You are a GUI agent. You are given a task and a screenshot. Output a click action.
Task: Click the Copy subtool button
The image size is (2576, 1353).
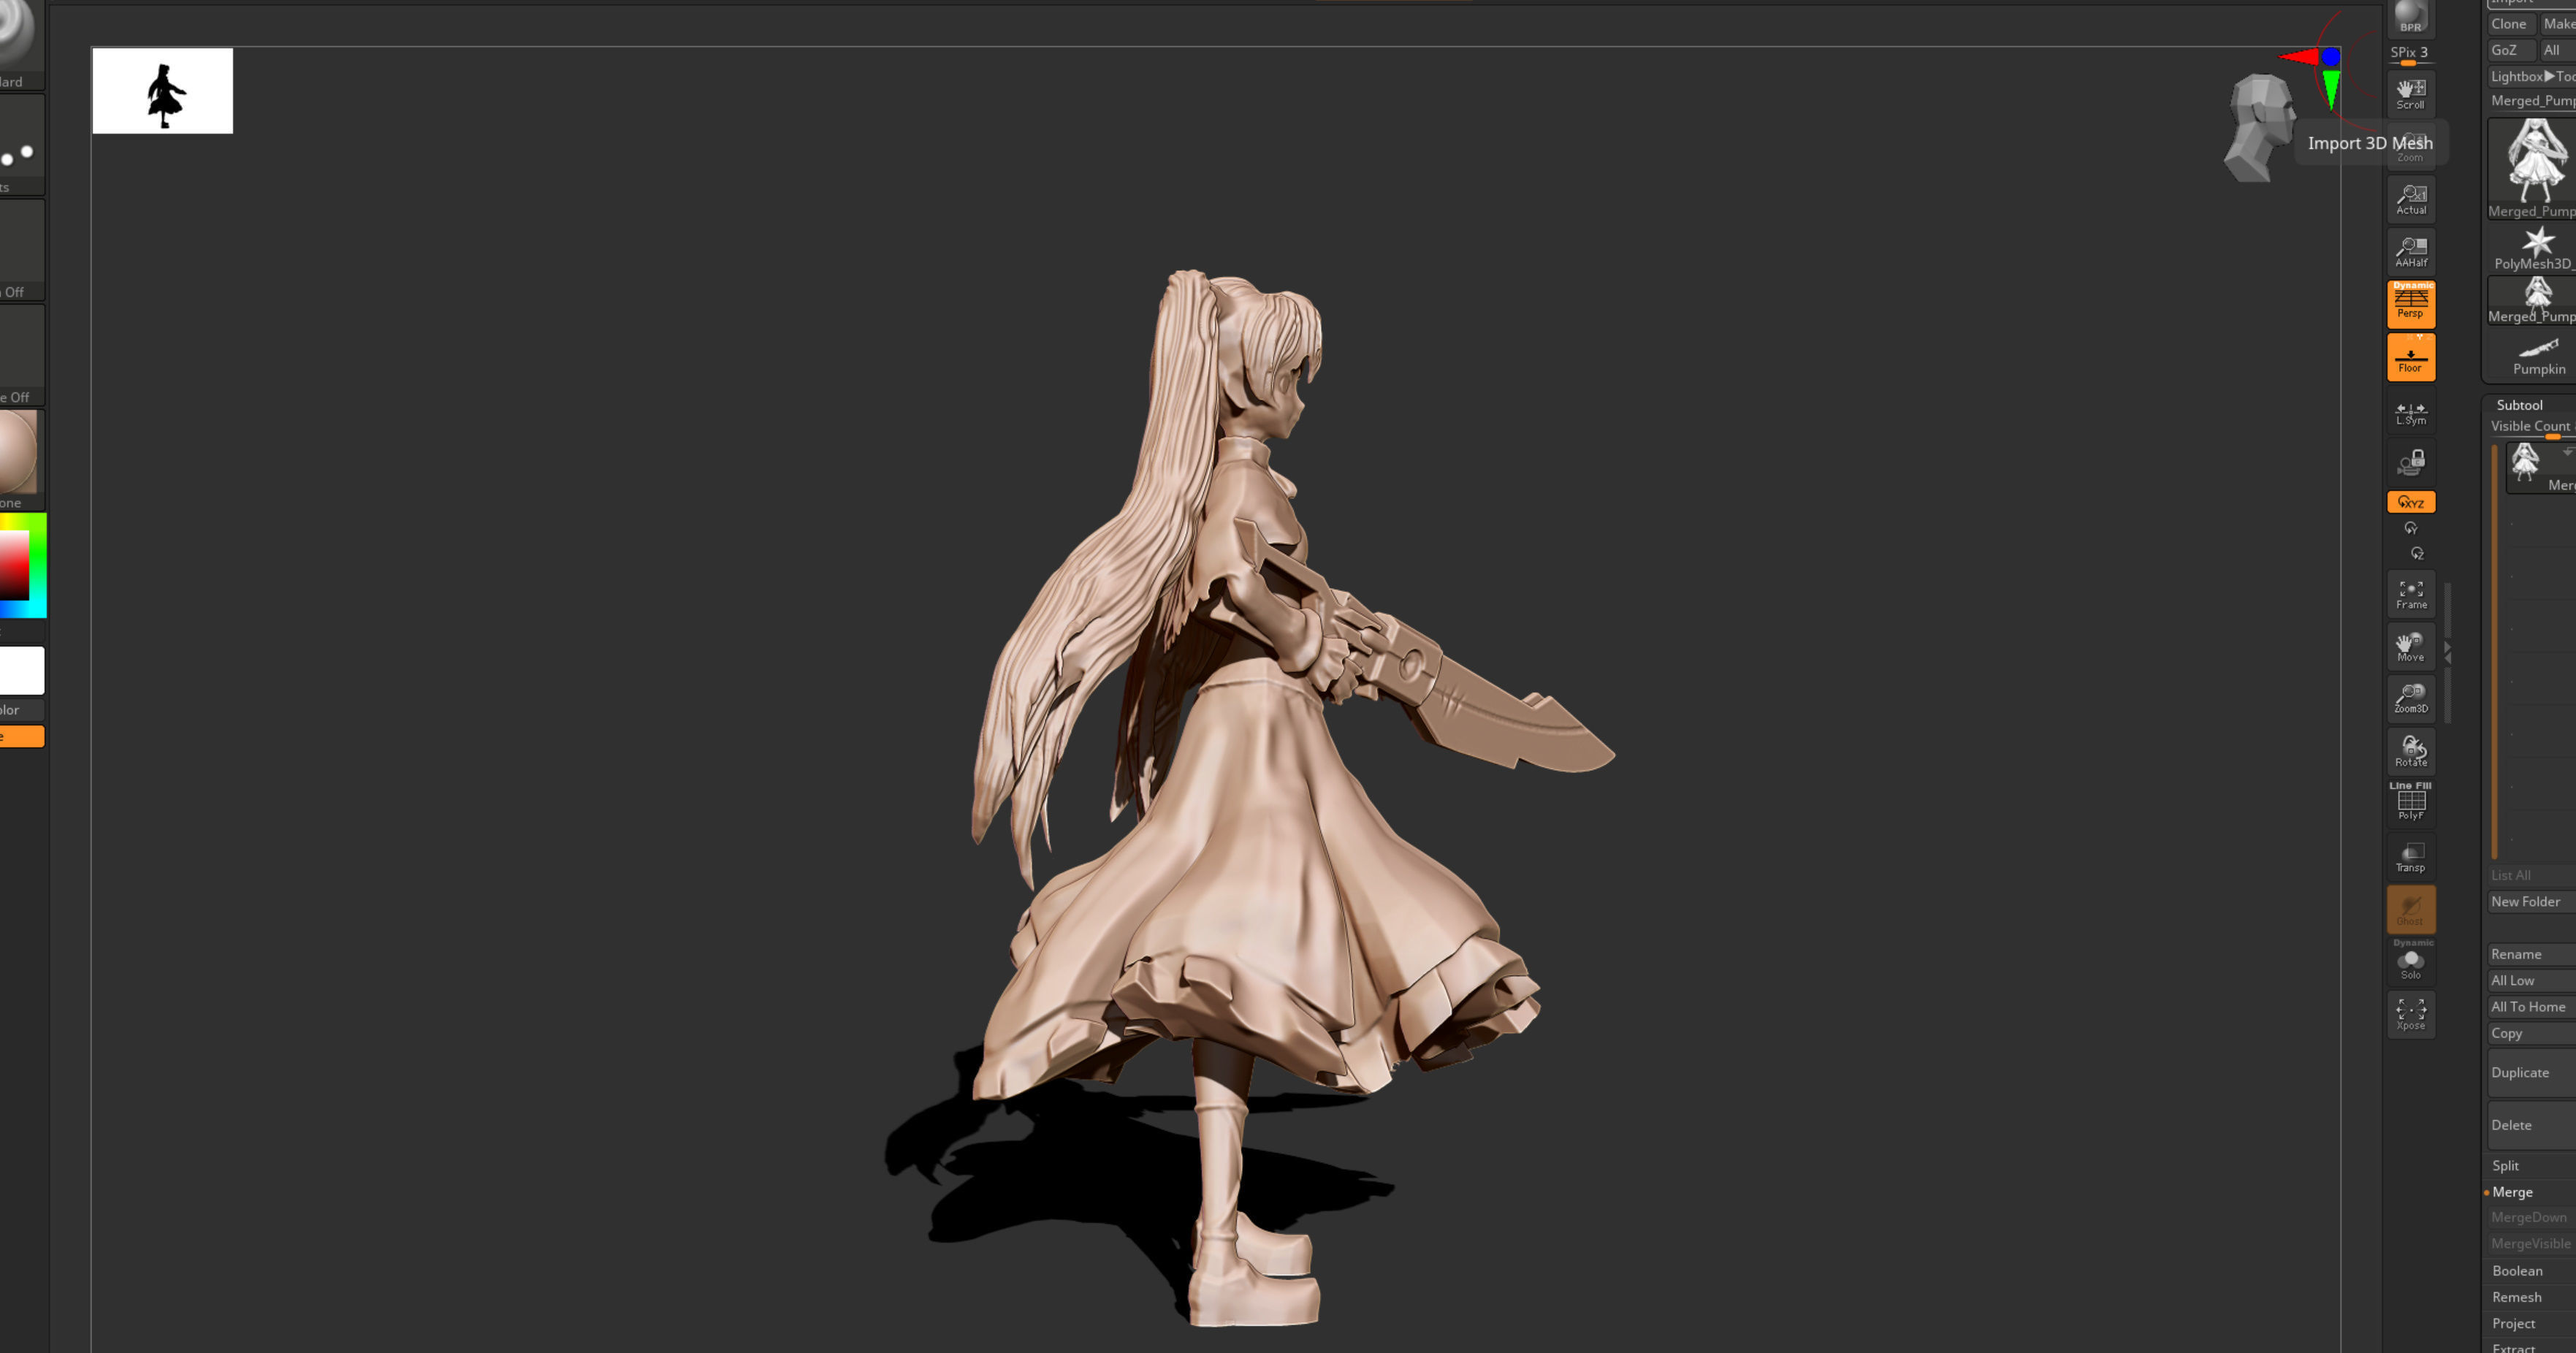(2531, 1033)
